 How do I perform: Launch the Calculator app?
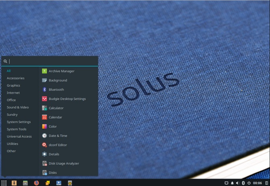[56, 108]
